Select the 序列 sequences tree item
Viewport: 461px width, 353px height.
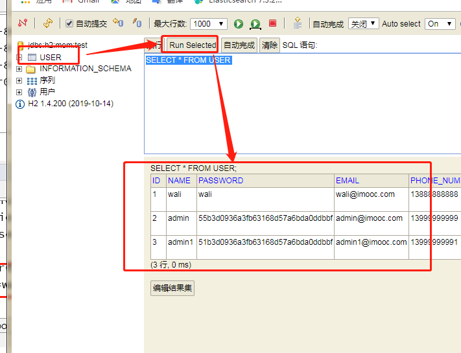point(47,80)
